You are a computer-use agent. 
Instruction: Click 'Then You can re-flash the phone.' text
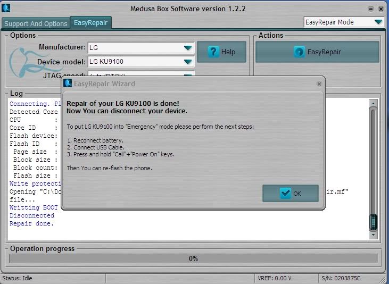[x=110, y=168]
